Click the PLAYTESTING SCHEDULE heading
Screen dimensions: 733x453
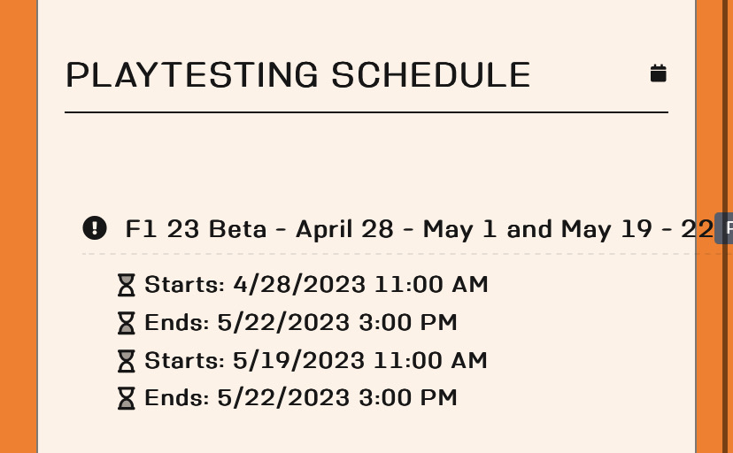click(x=297, y=75)
